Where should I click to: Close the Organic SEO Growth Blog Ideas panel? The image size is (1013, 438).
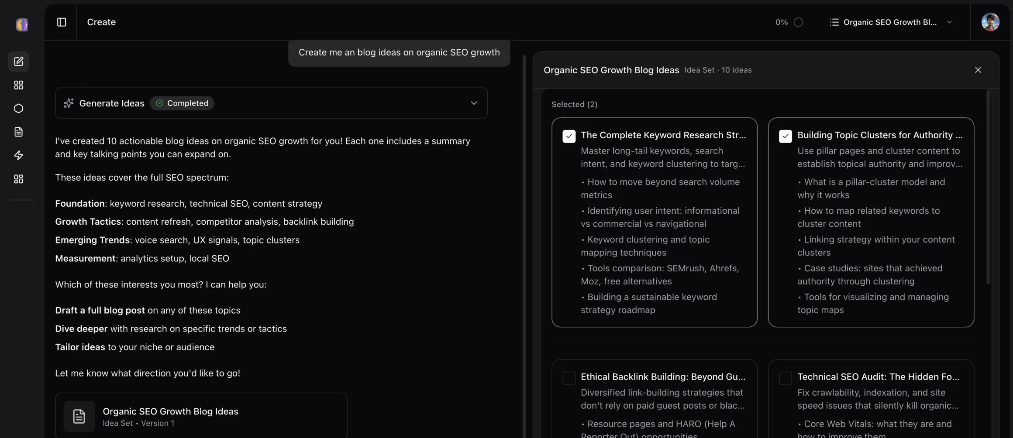[978, 70]
